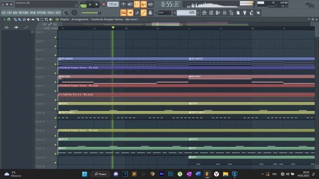The height and width of the screenshot is (179, 319).
Task: Click the rightmost toolbar arrow icon
Action: click(x=258, y=13)
